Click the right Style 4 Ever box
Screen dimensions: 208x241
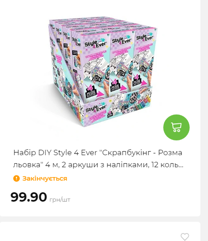coord(145,58)
